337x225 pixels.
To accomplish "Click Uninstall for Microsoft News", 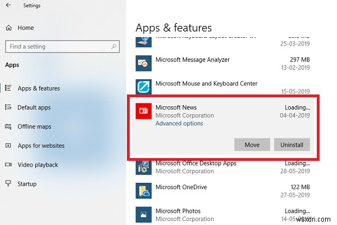I will pyautogui.click(x=292, y=145).
